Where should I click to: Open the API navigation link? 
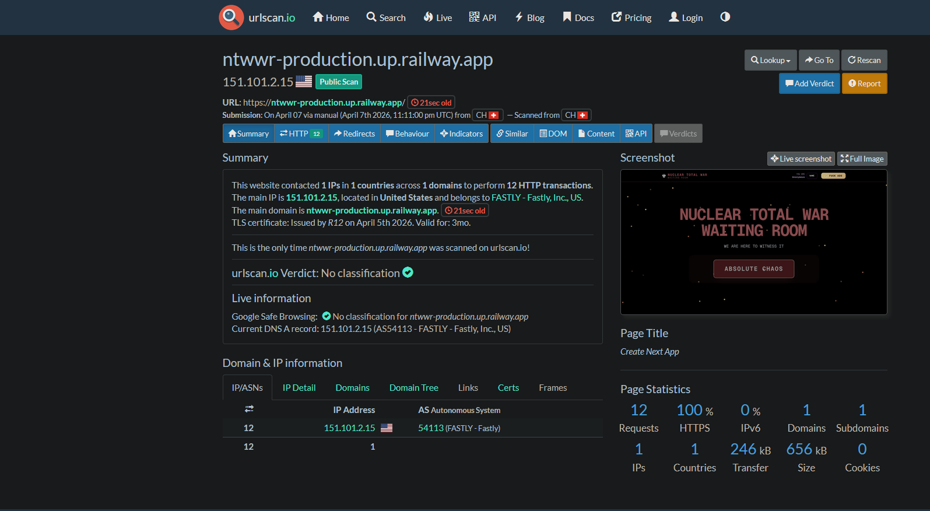click(x=483, y=17)
